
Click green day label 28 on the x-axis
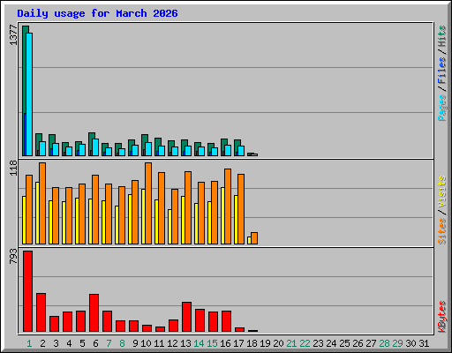(x=384, y=343)
